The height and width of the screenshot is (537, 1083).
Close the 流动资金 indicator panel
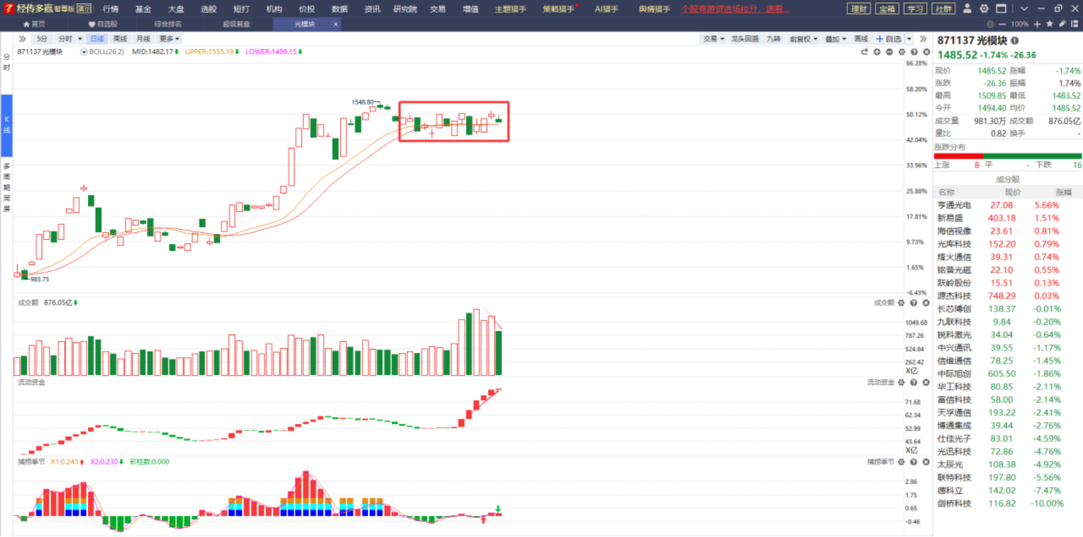pyautogui.click(x=926, y=382)
